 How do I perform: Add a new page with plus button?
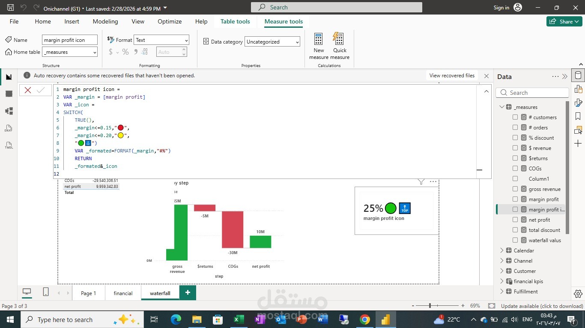pos(188,293)
